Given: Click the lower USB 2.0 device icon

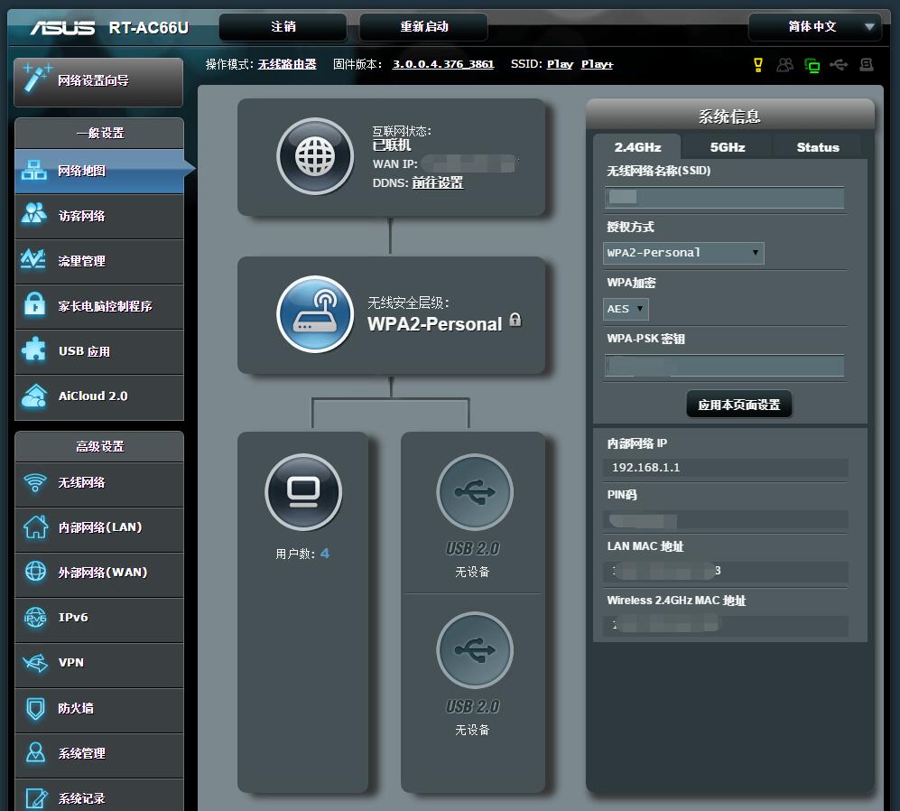Looking at the screenshot, I should pyautogui.click(x=474, y=650).
